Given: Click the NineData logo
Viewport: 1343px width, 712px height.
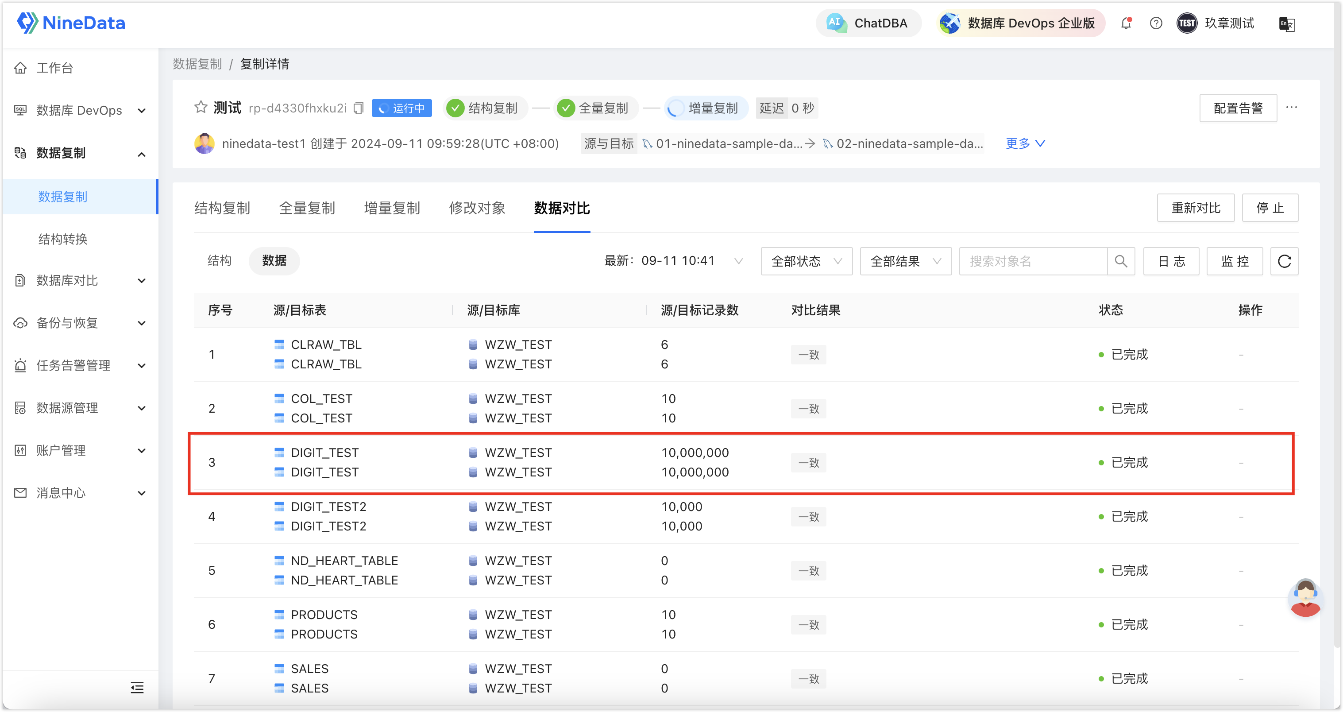Looking at the screenshot, I should [x=71, y=23].
